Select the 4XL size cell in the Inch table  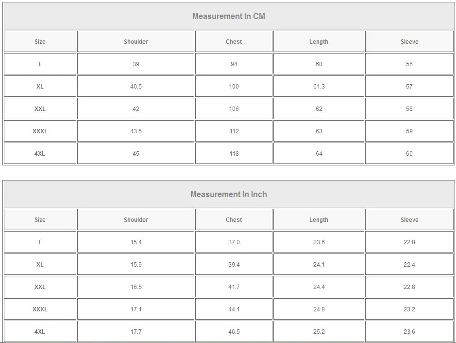[40, 332]
